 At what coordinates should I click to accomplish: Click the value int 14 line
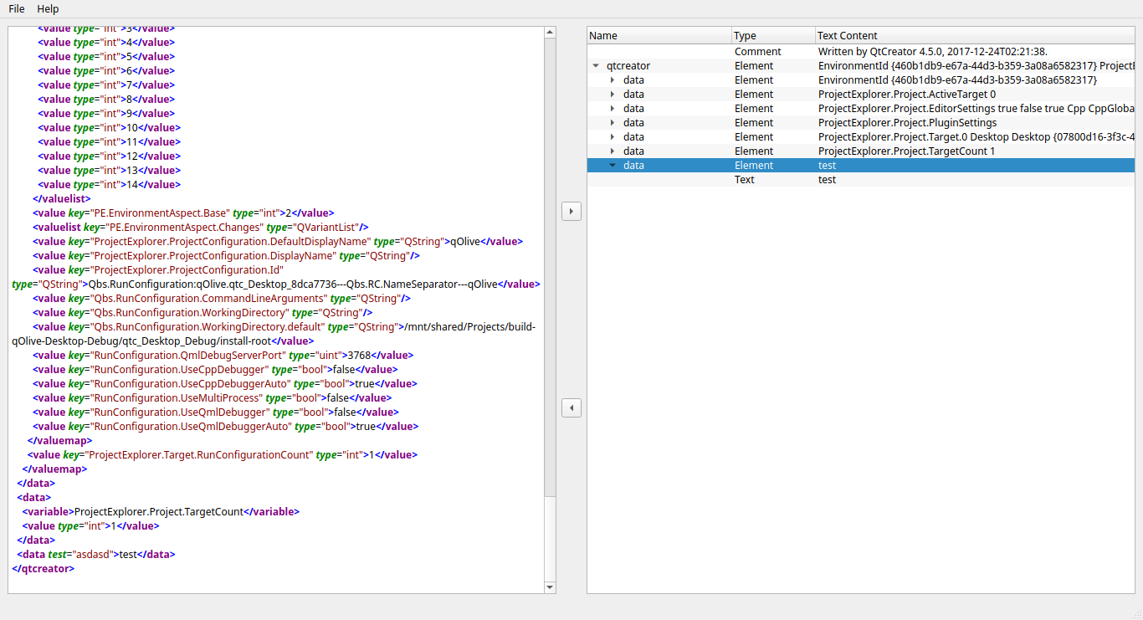point(109,185)
